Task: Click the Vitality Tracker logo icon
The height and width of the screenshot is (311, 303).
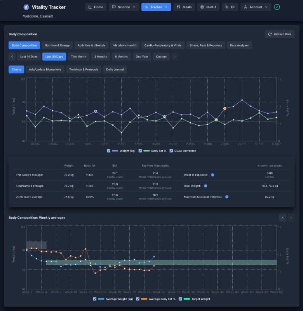Action: pos(26,7)
